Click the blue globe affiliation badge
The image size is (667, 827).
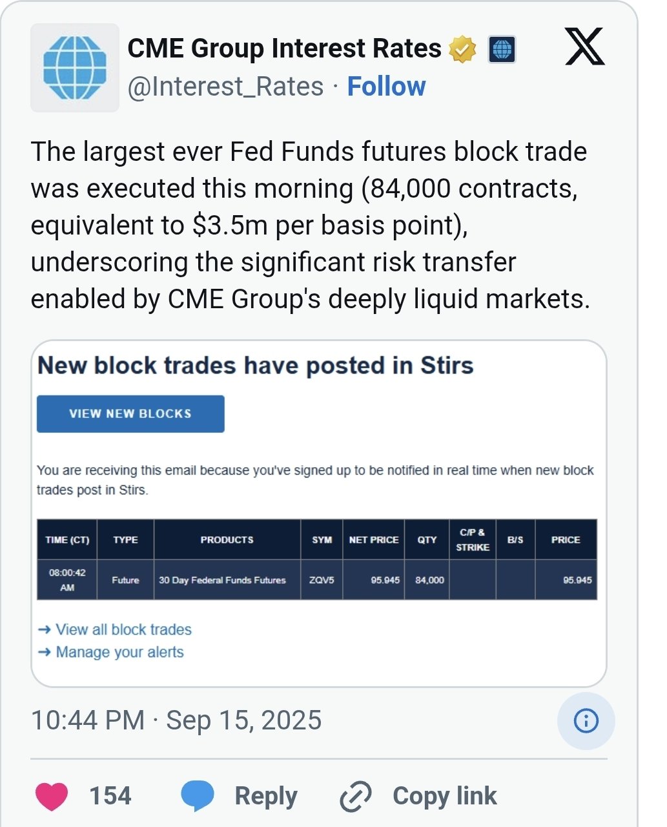pyautogui.click(x=502, y=50)
